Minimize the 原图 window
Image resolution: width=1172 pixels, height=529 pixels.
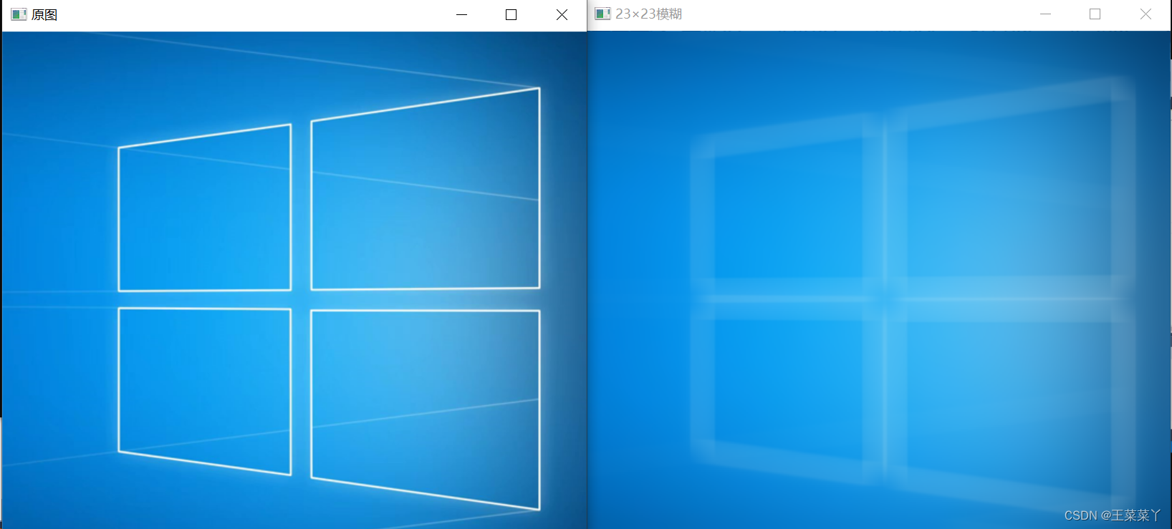point(462,14)
